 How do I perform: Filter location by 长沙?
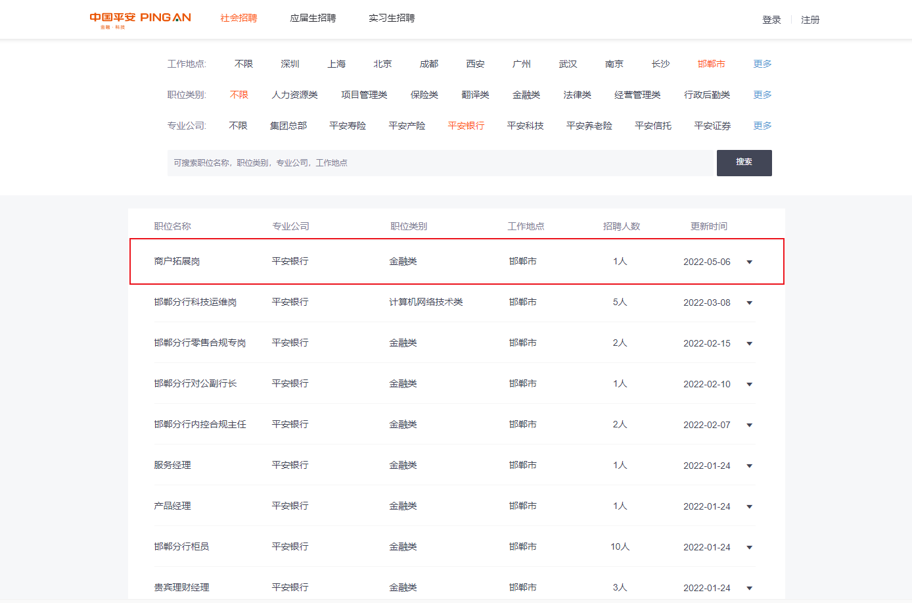pos(660,64)
